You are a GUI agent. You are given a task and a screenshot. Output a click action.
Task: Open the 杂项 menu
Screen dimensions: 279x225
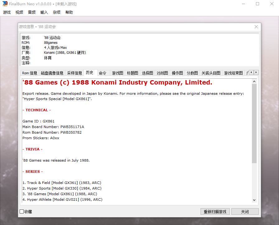57,12
